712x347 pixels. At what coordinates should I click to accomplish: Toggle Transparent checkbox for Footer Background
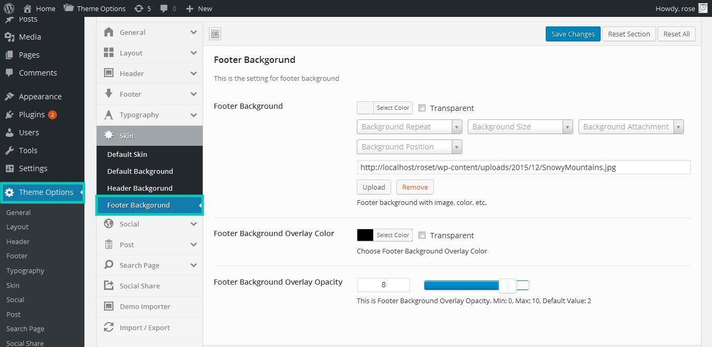click(x=422, y=108)
